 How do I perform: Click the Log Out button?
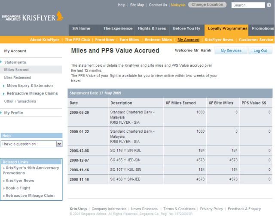pyautogui.click(x=260, y=51)
